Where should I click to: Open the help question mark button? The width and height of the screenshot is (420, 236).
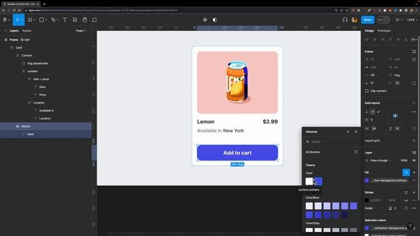(409, 227)
